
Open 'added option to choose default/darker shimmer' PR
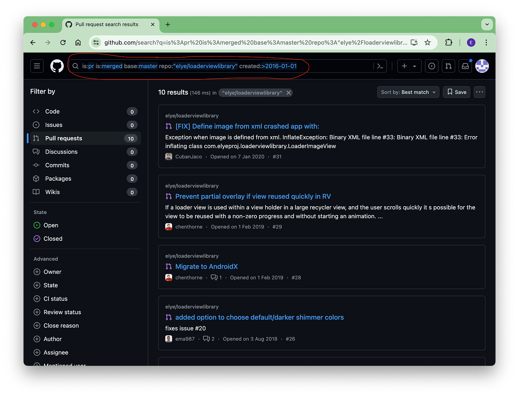(259, 318)
